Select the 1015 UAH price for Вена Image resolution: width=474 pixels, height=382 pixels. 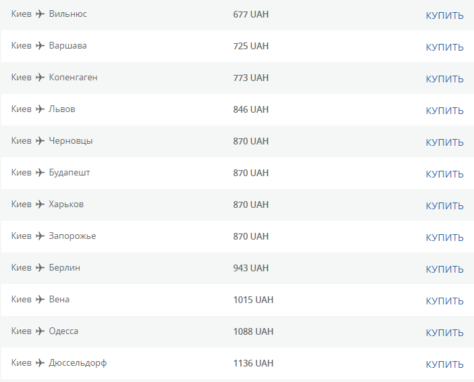click(253, 300)
